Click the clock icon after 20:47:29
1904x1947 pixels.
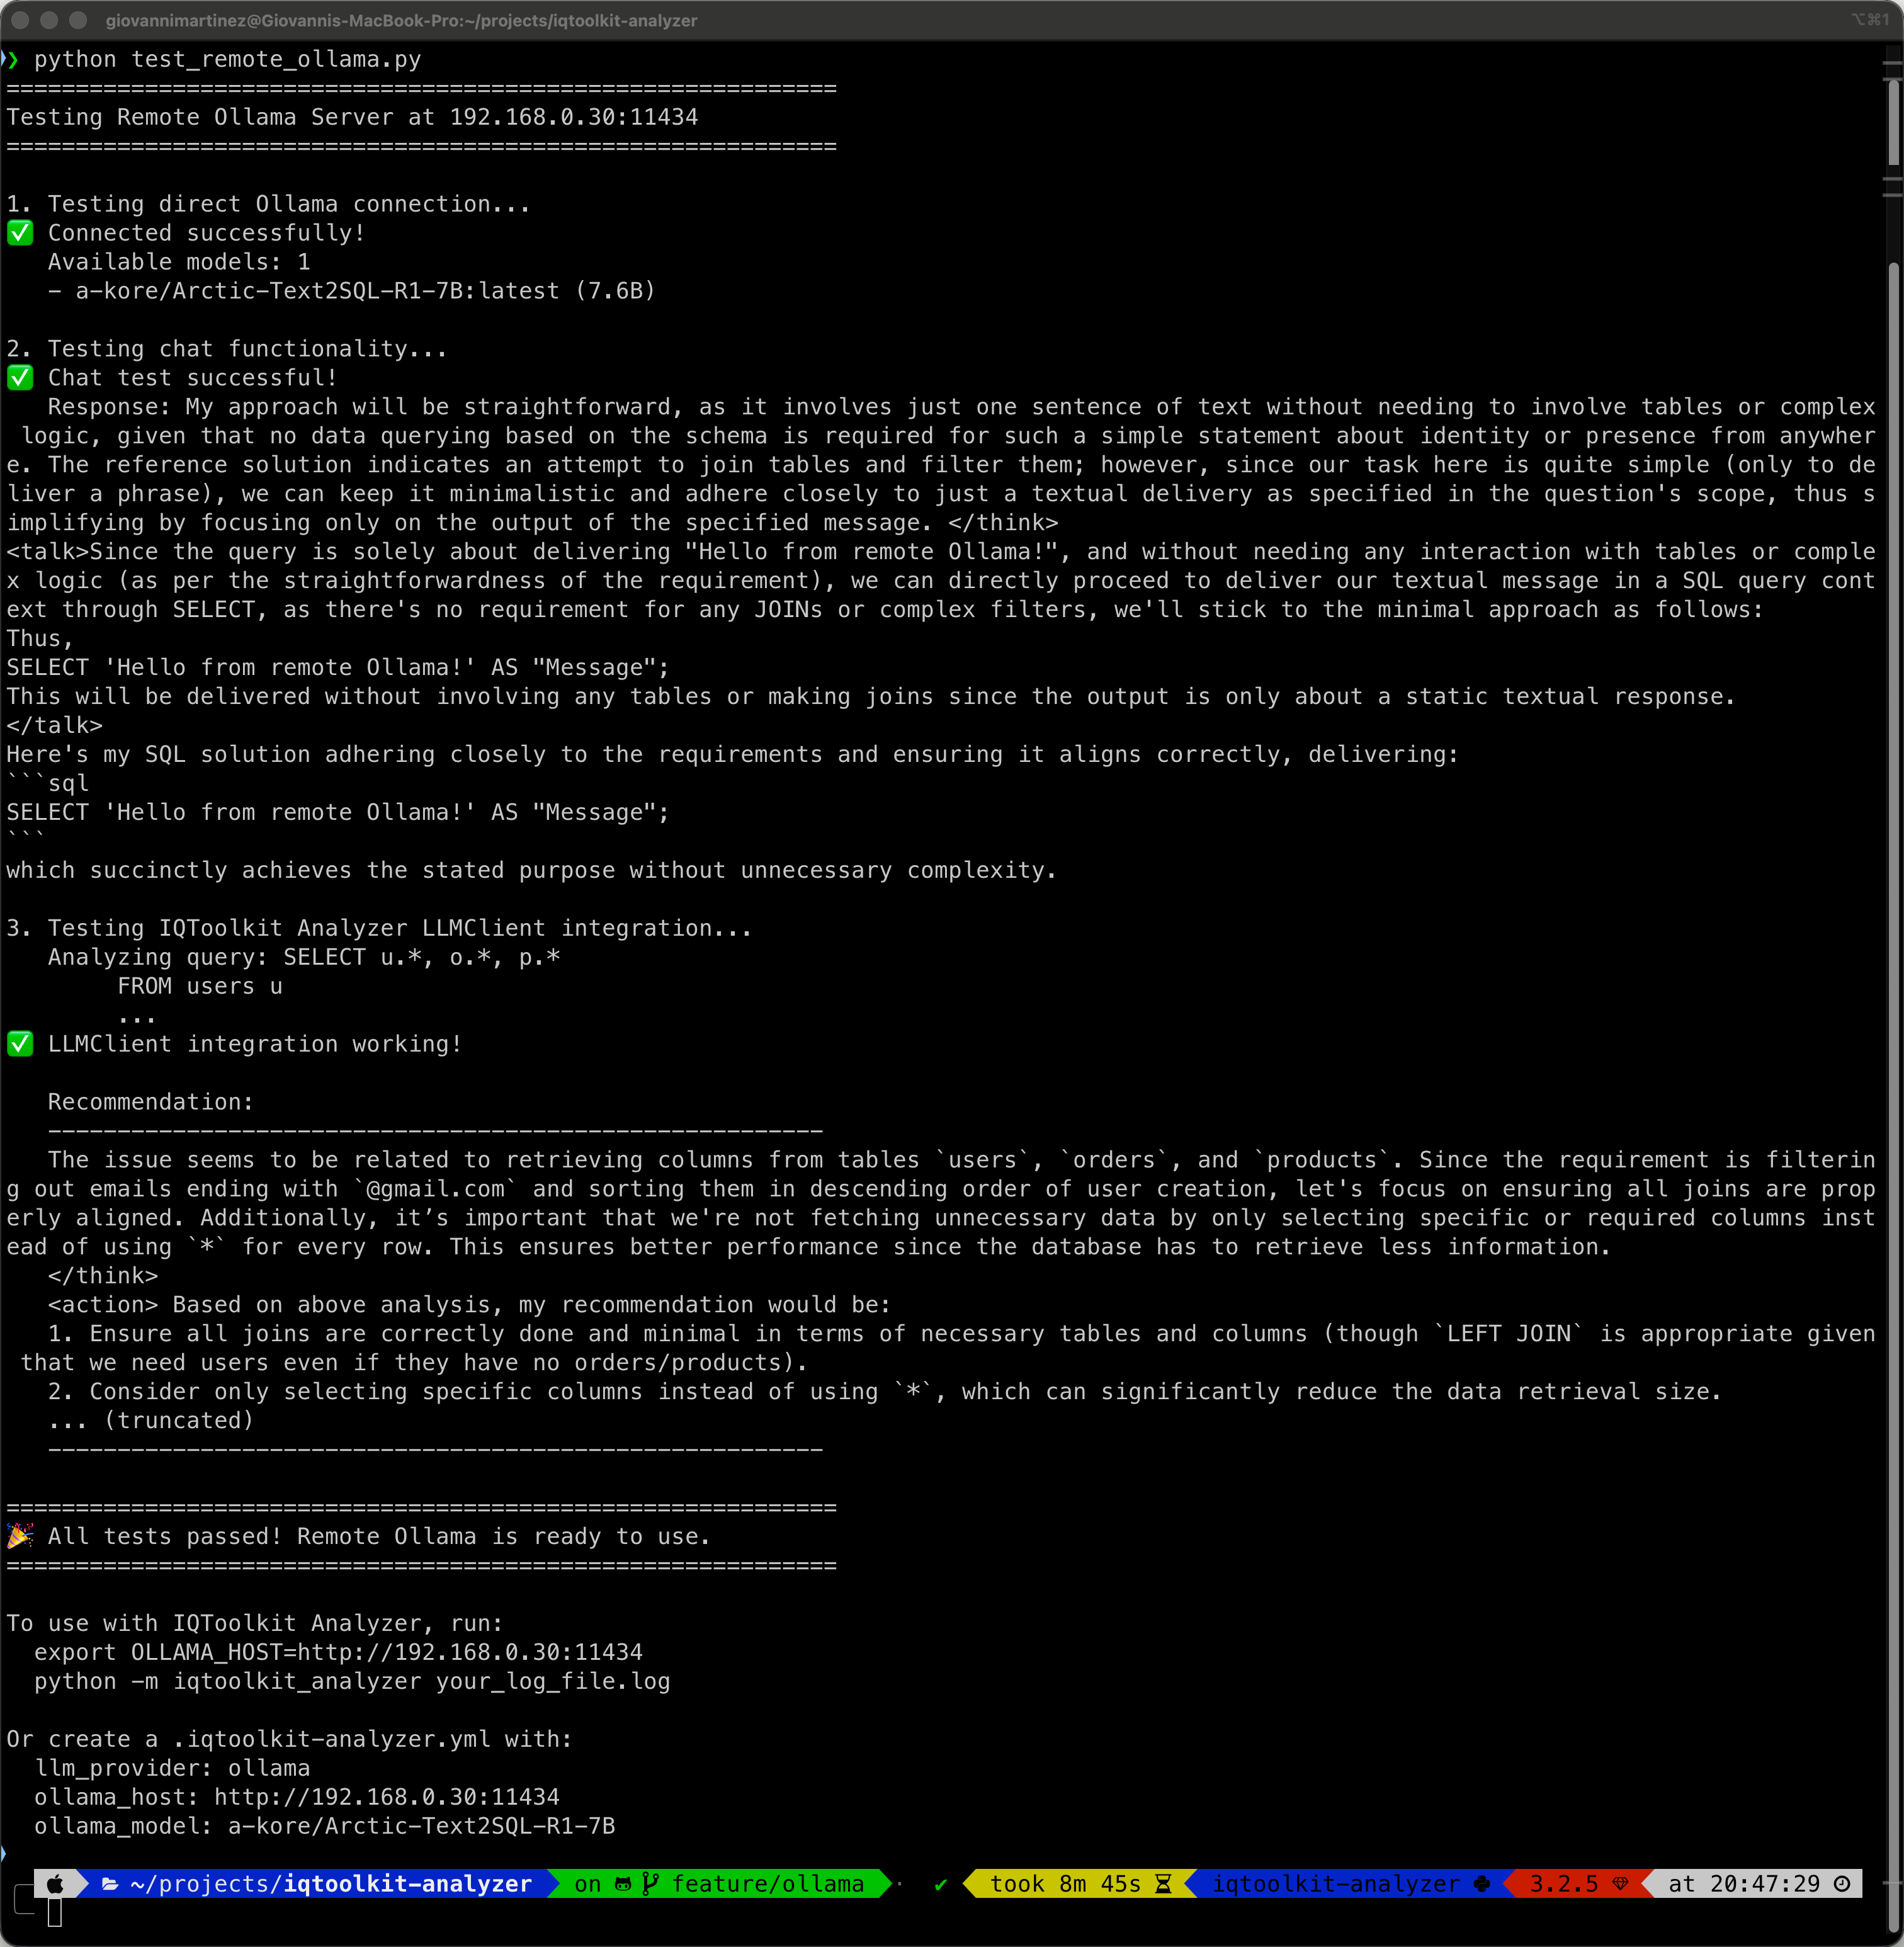(1842, 1883)
